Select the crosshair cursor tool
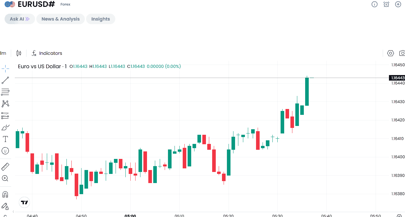 [5, 68]
